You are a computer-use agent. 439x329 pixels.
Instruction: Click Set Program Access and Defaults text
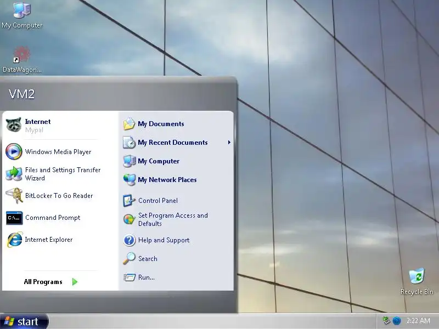point(173,219)
